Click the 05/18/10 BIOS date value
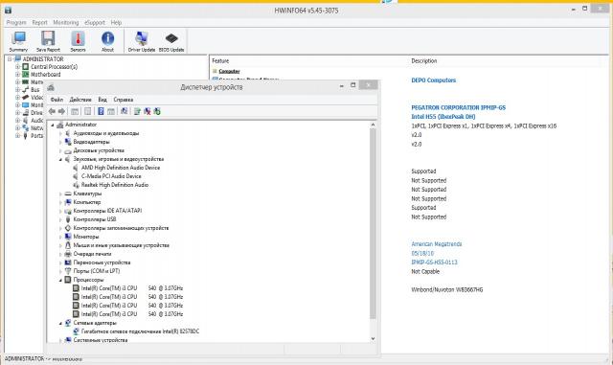Viewport: 613px width, 365px height. 422,253
